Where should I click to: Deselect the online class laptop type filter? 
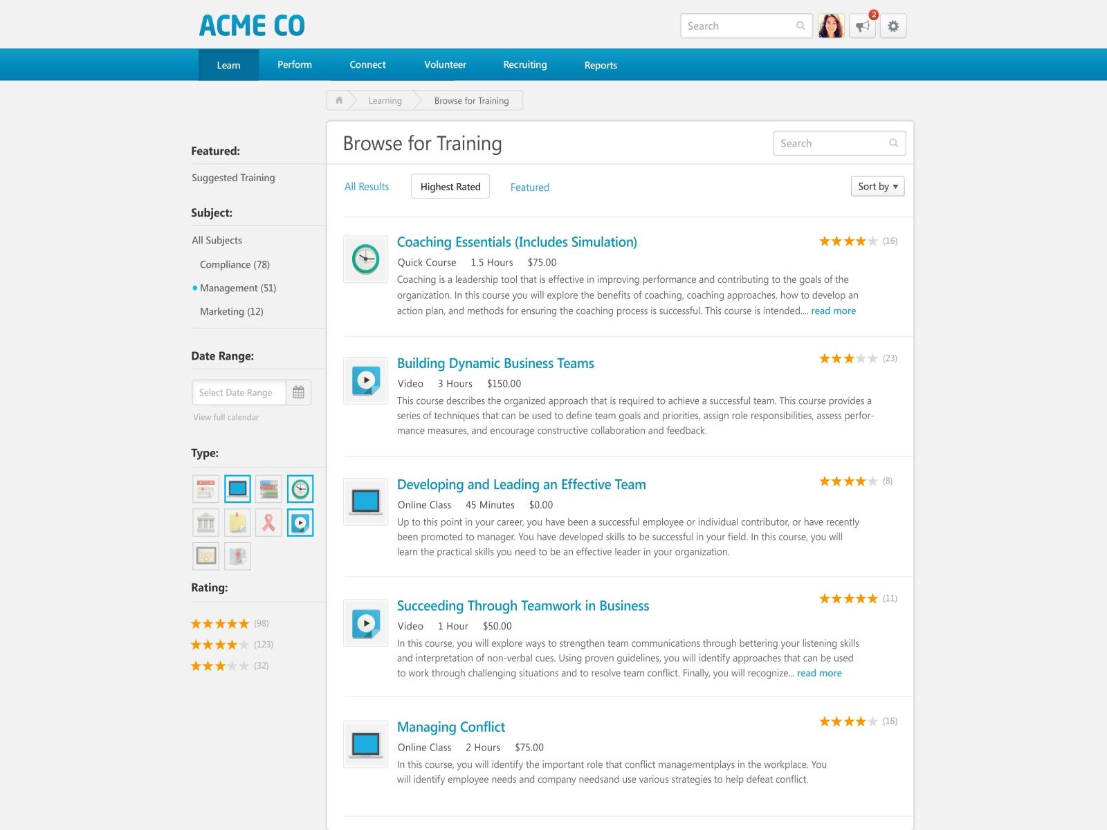(x=237, y=488)
